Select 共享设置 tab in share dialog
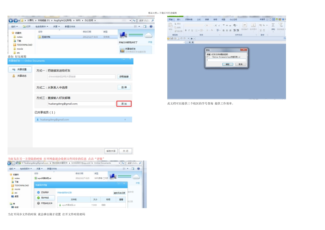 click(20, 69)
